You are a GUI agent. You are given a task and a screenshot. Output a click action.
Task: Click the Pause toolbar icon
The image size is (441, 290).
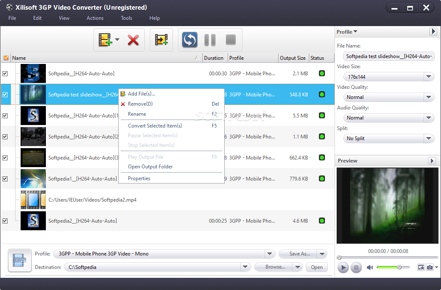pos(210,40)
